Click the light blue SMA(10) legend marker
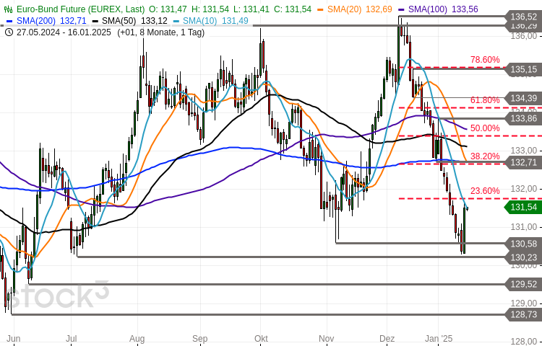Viewport: 542px width, 346px height. (x=176, y=21)
